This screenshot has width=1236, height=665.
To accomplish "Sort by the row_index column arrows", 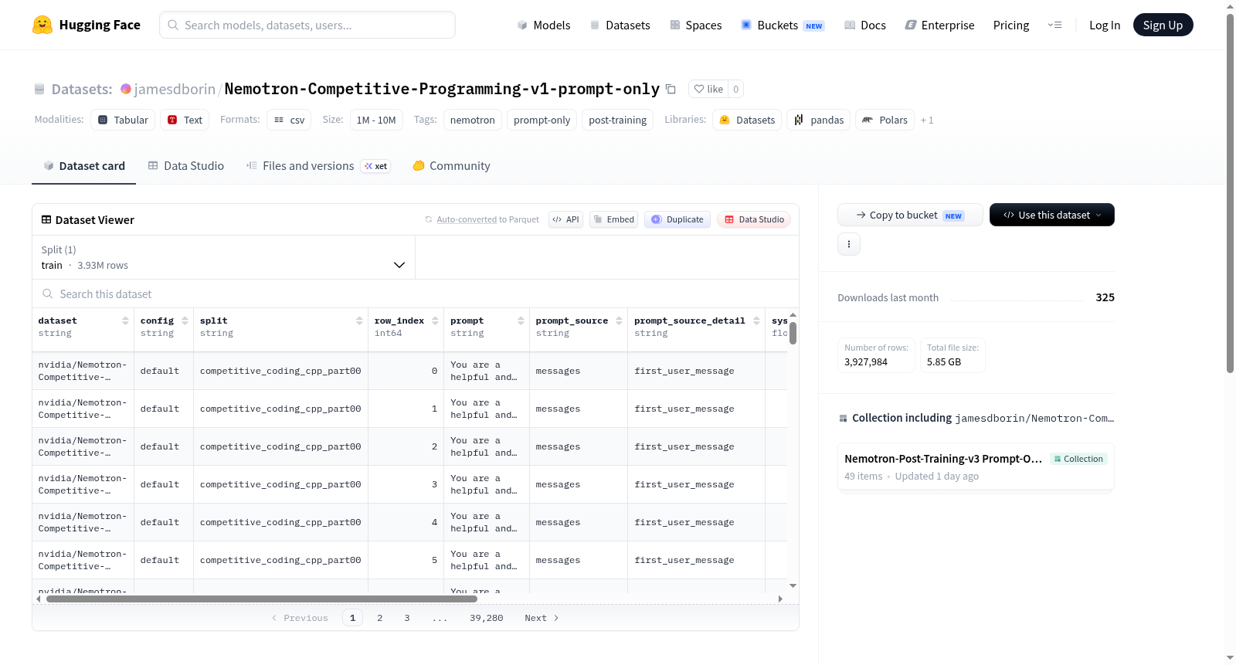I will point(435,321).
